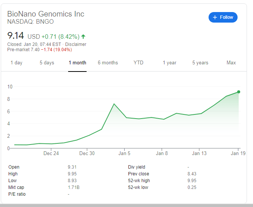Show the Max time range
Image resolution: width=253 pixels, height=207 pixels.
(x=231, y=63)
